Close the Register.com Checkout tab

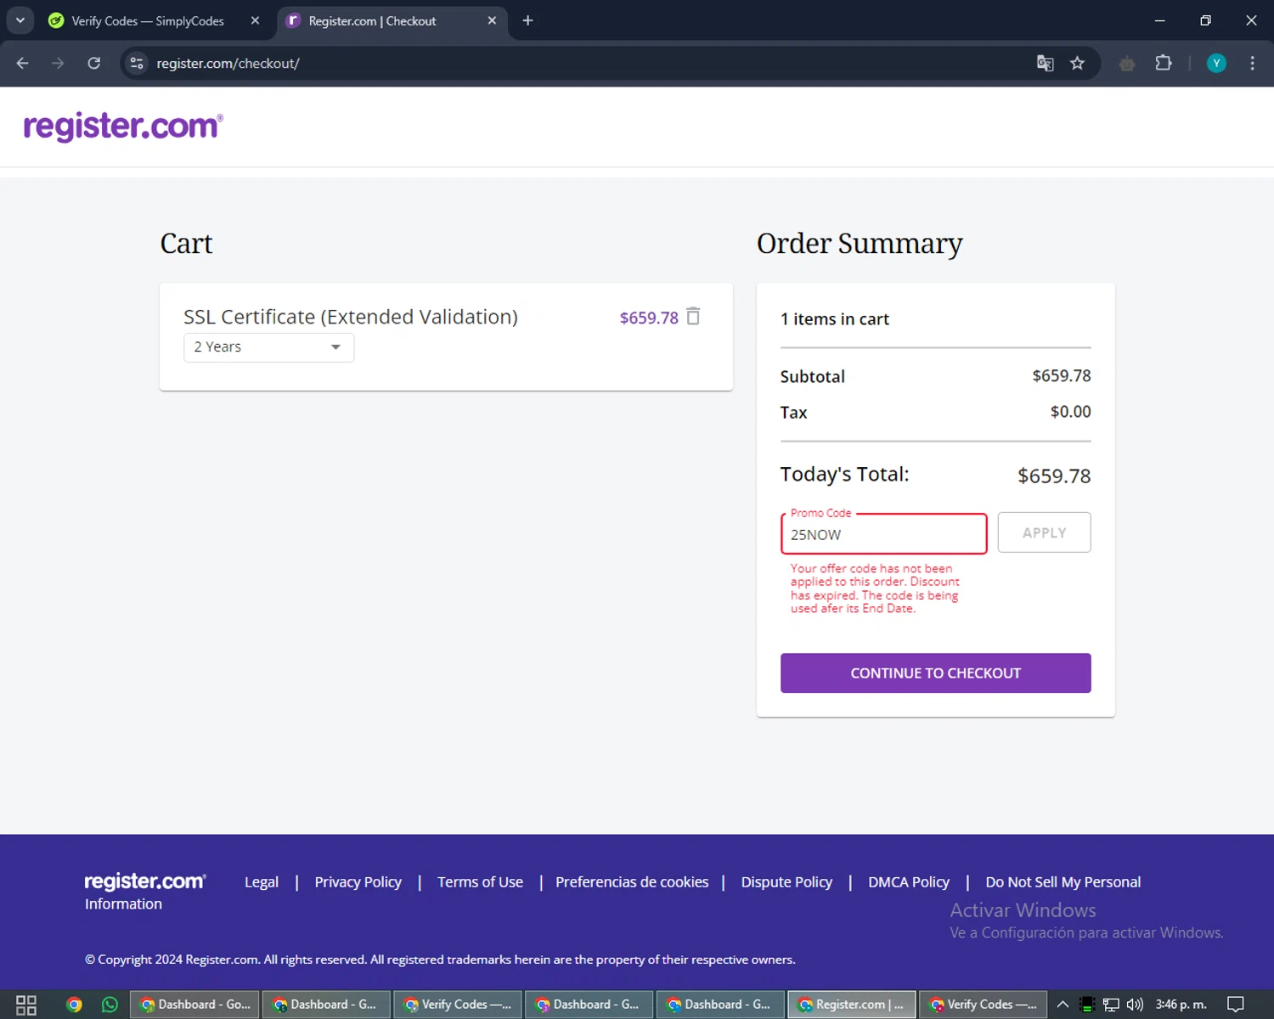click(x=492, y=20)
